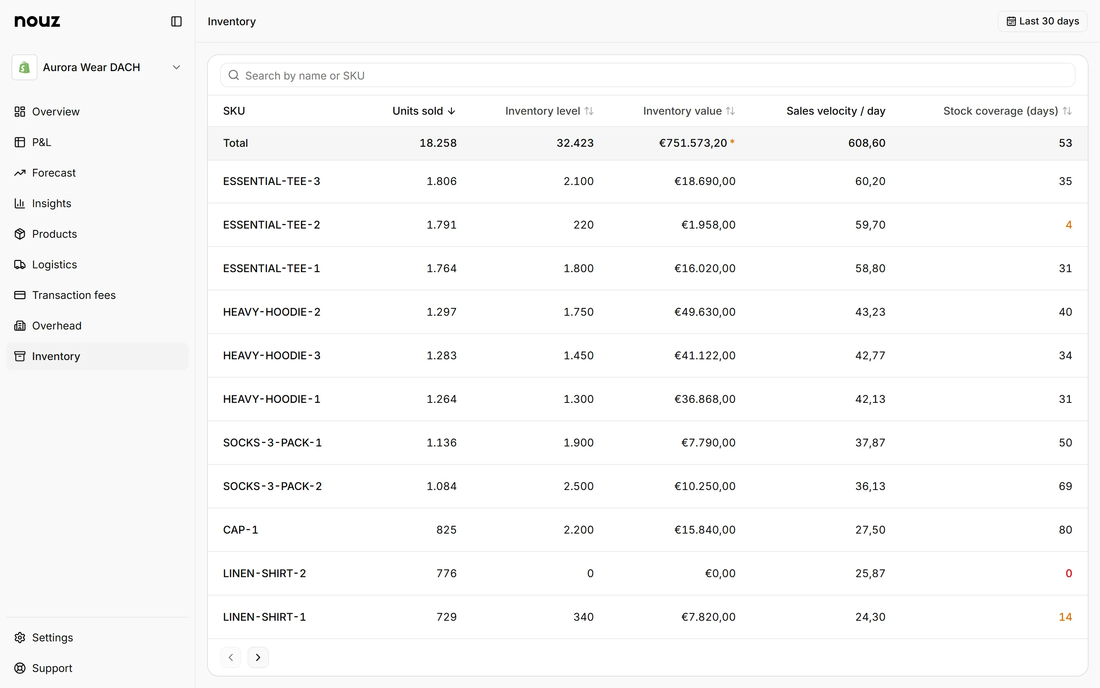1100x688 pixels.
Task: Sort by Inventory level column
Action: 549,111
